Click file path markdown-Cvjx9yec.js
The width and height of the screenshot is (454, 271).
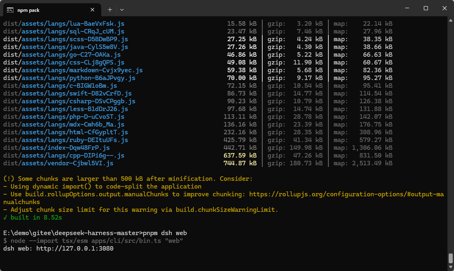click(73, 70)
